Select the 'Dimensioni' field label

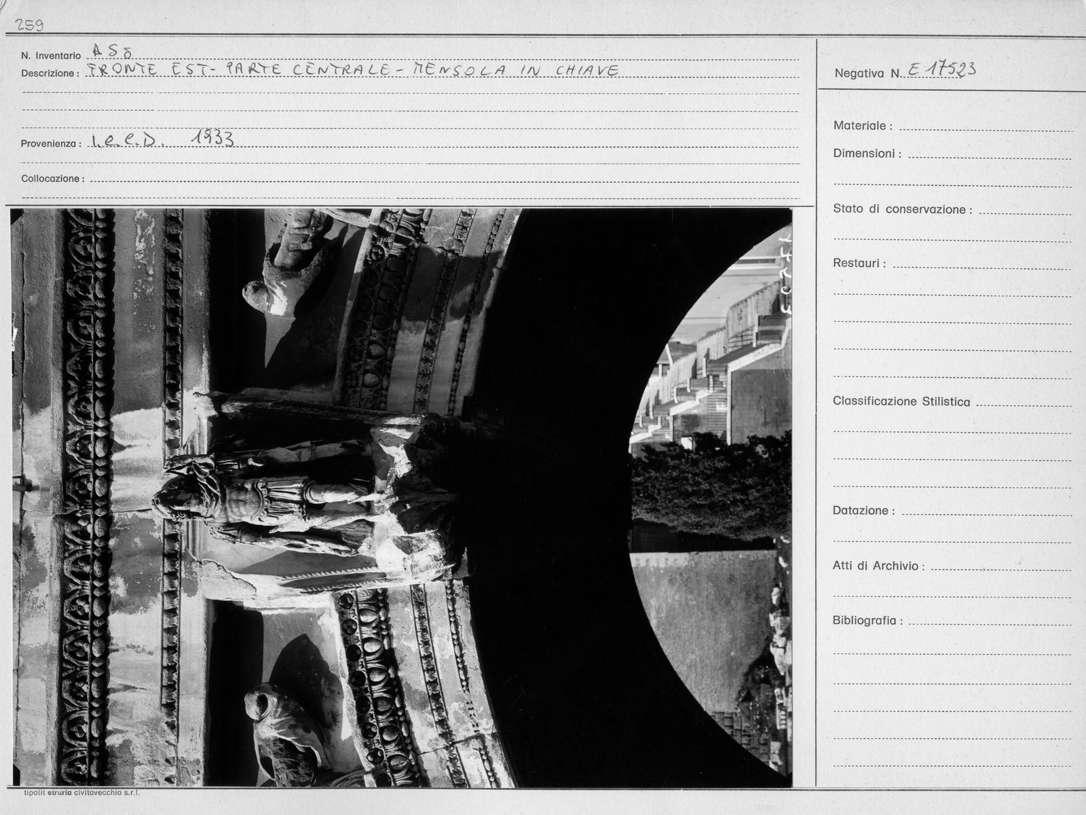(867, 154)
